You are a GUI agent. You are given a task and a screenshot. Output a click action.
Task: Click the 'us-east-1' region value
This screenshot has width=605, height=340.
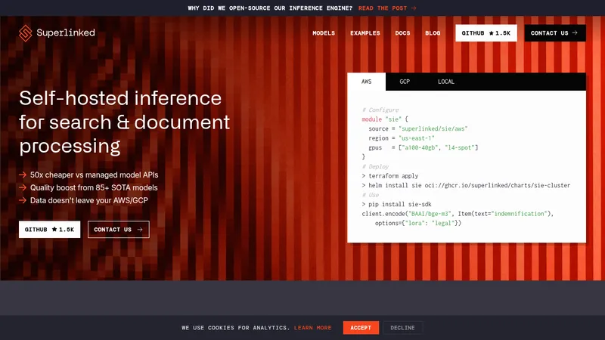[417, 138]
